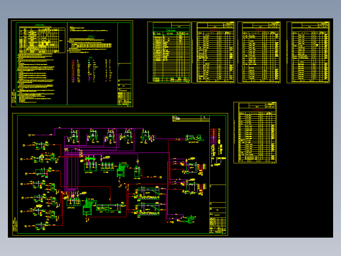The height and width of the screenshot is (256, 341).
Task: Click the first hopper tank in top row
Action: click(74, 136)
